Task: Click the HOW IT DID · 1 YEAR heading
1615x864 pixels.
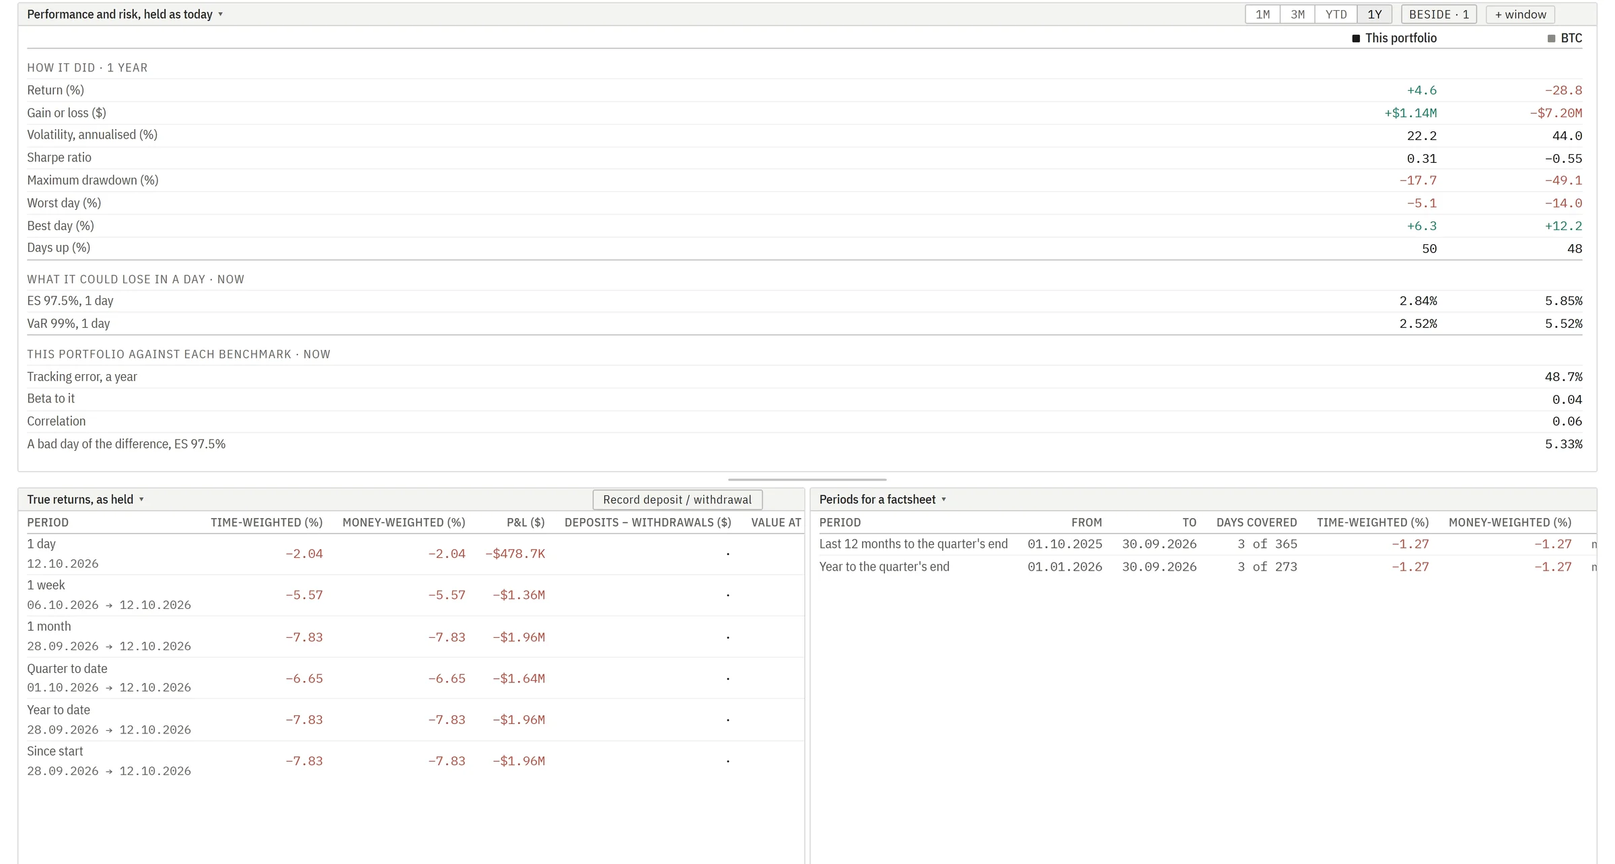Action: tap(87, 68)
